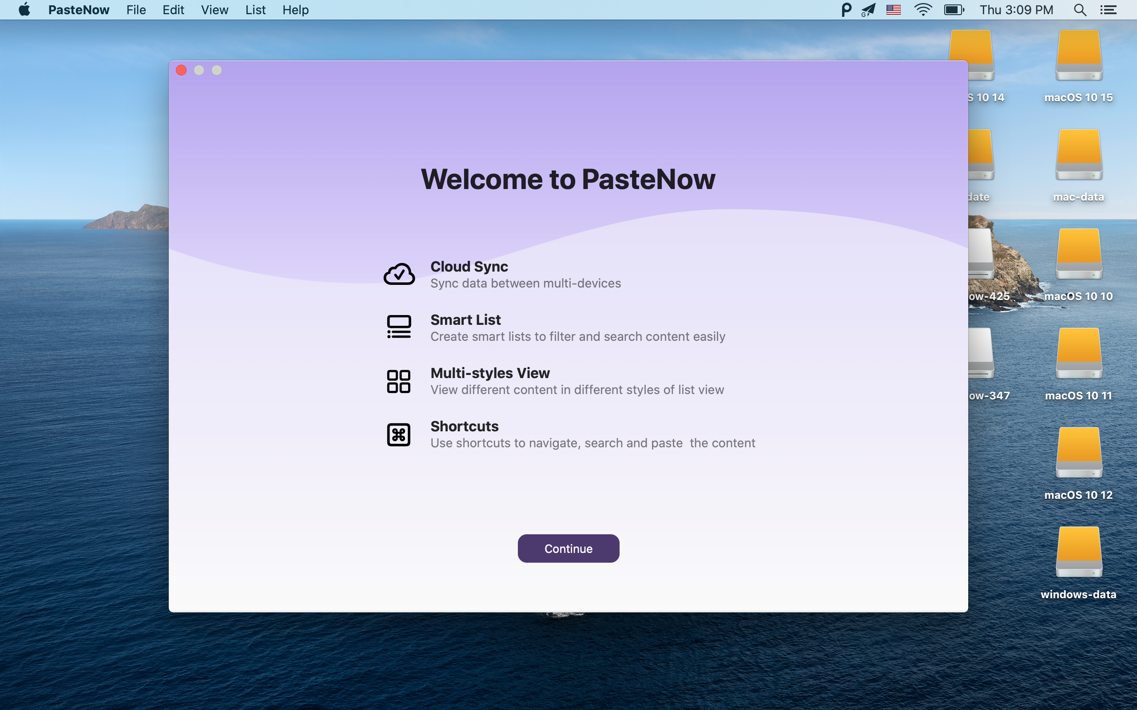Click "View different content in different styles" text
1137x710 pixels.
tap(577, 390)
